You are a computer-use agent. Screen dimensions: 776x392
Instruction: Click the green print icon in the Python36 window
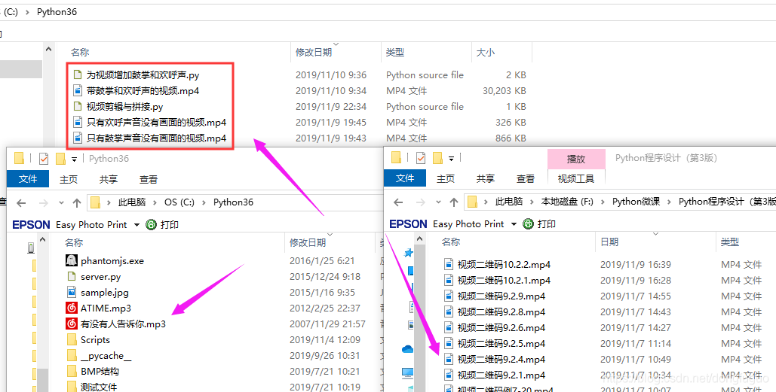(x=151, y=225)
